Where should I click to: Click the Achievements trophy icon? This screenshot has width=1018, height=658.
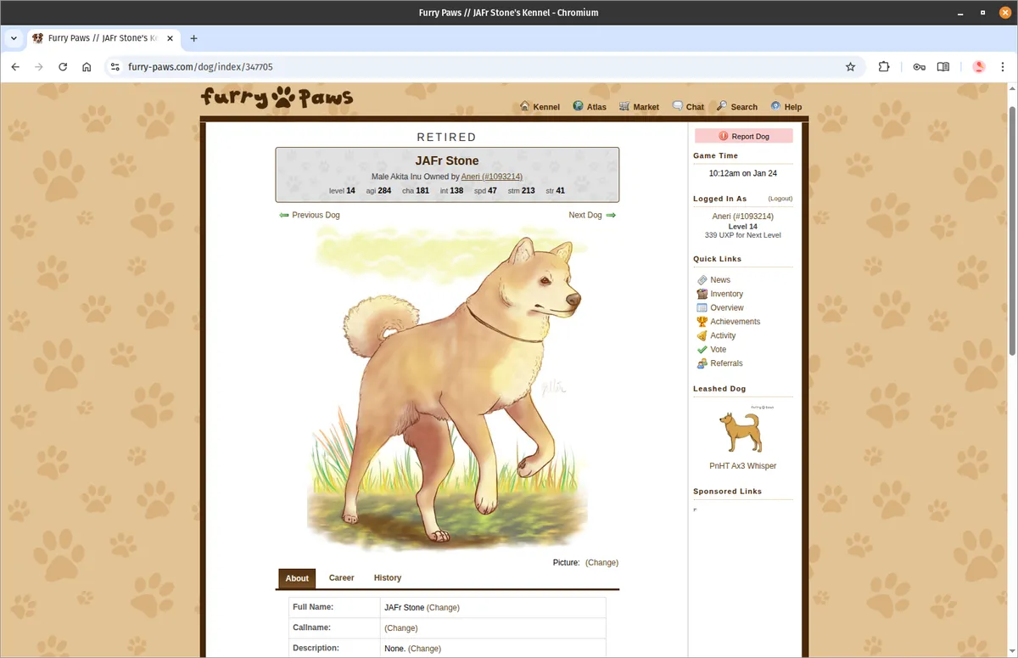[x=702, y=322]
